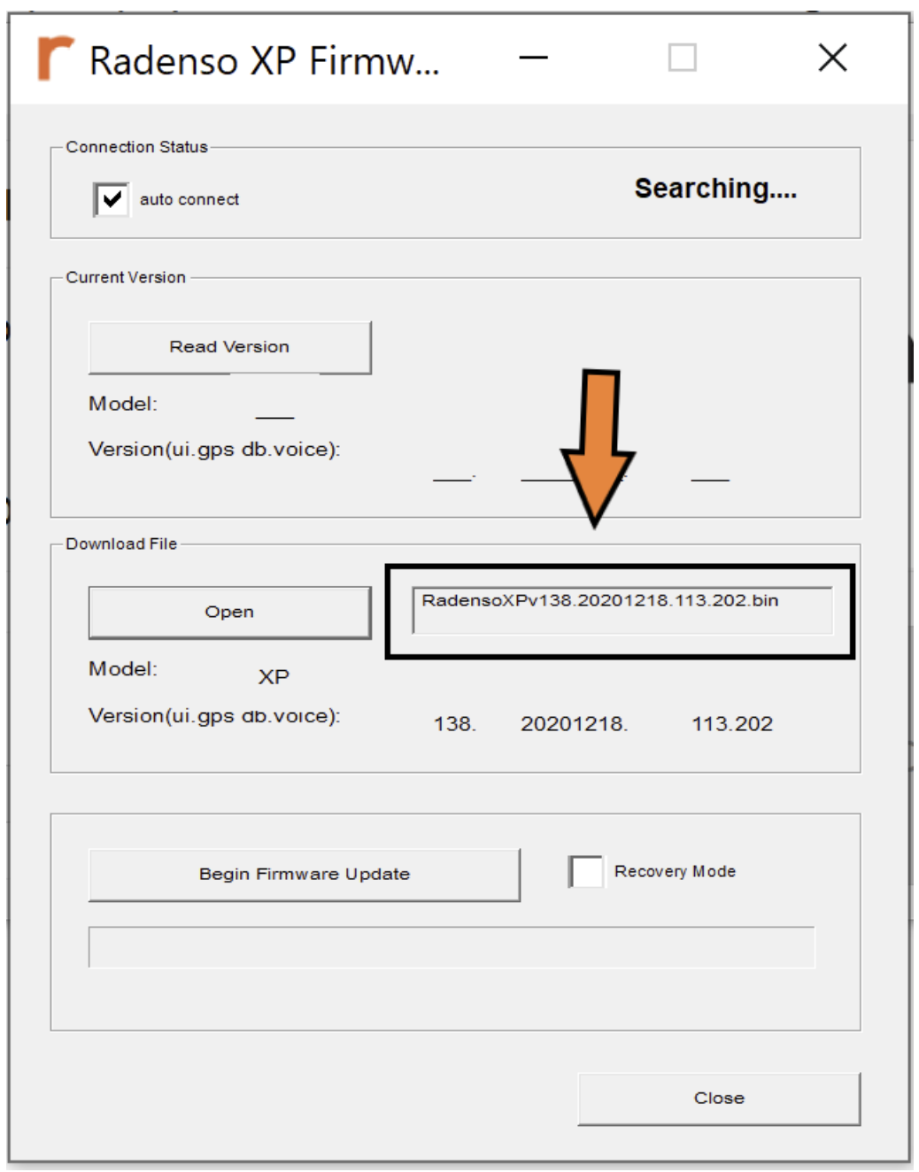The width and height of the screenshot is (919, 1172).
Task: Maximize the Radenso XP Firmware window
Action: click(x=682, y=58)
